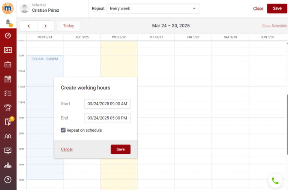Click Save in the Create working hours dialog
Screen dimensions: 288x190
coord(120,149)
